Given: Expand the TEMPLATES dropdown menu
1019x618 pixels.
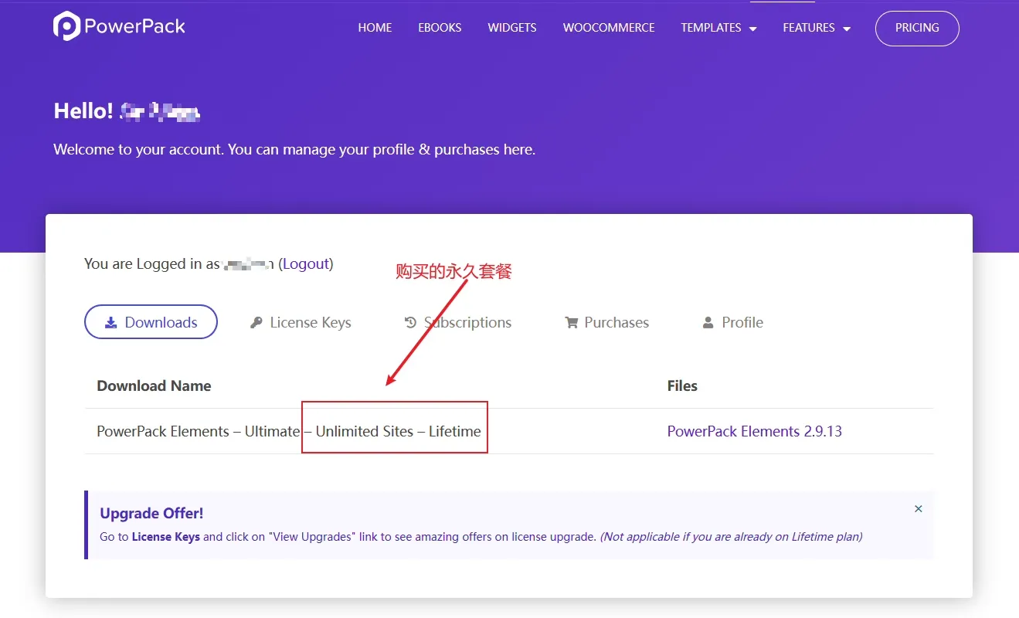Looking at the screenshot, I should click(718, 28).
